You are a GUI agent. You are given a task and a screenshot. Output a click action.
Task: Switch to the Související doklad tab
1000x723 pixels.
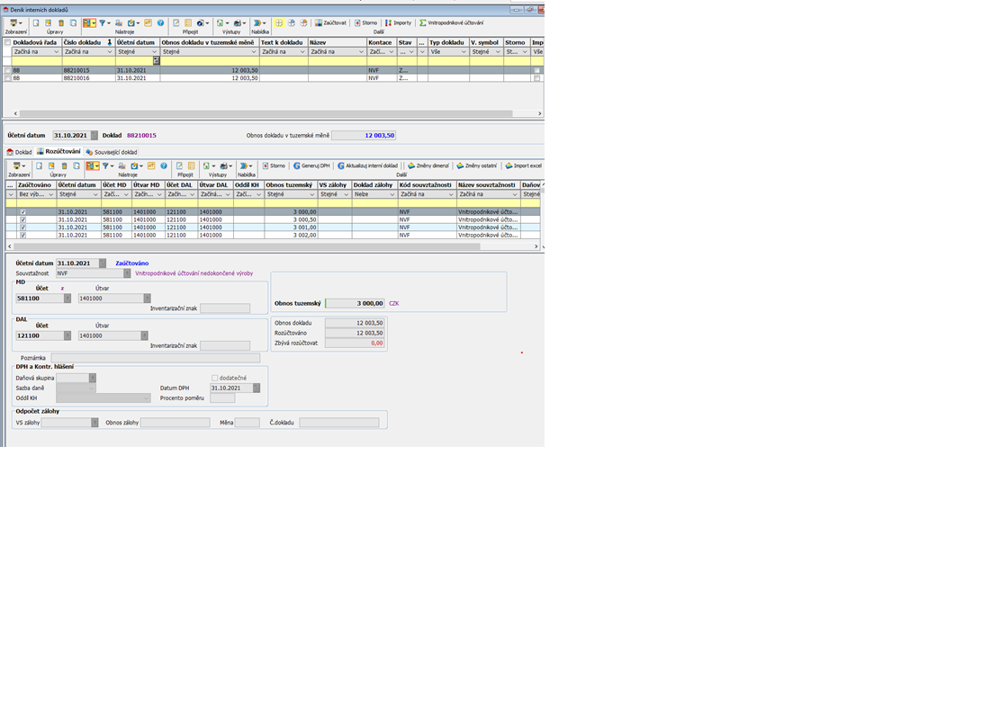click(x=112, y=152)
